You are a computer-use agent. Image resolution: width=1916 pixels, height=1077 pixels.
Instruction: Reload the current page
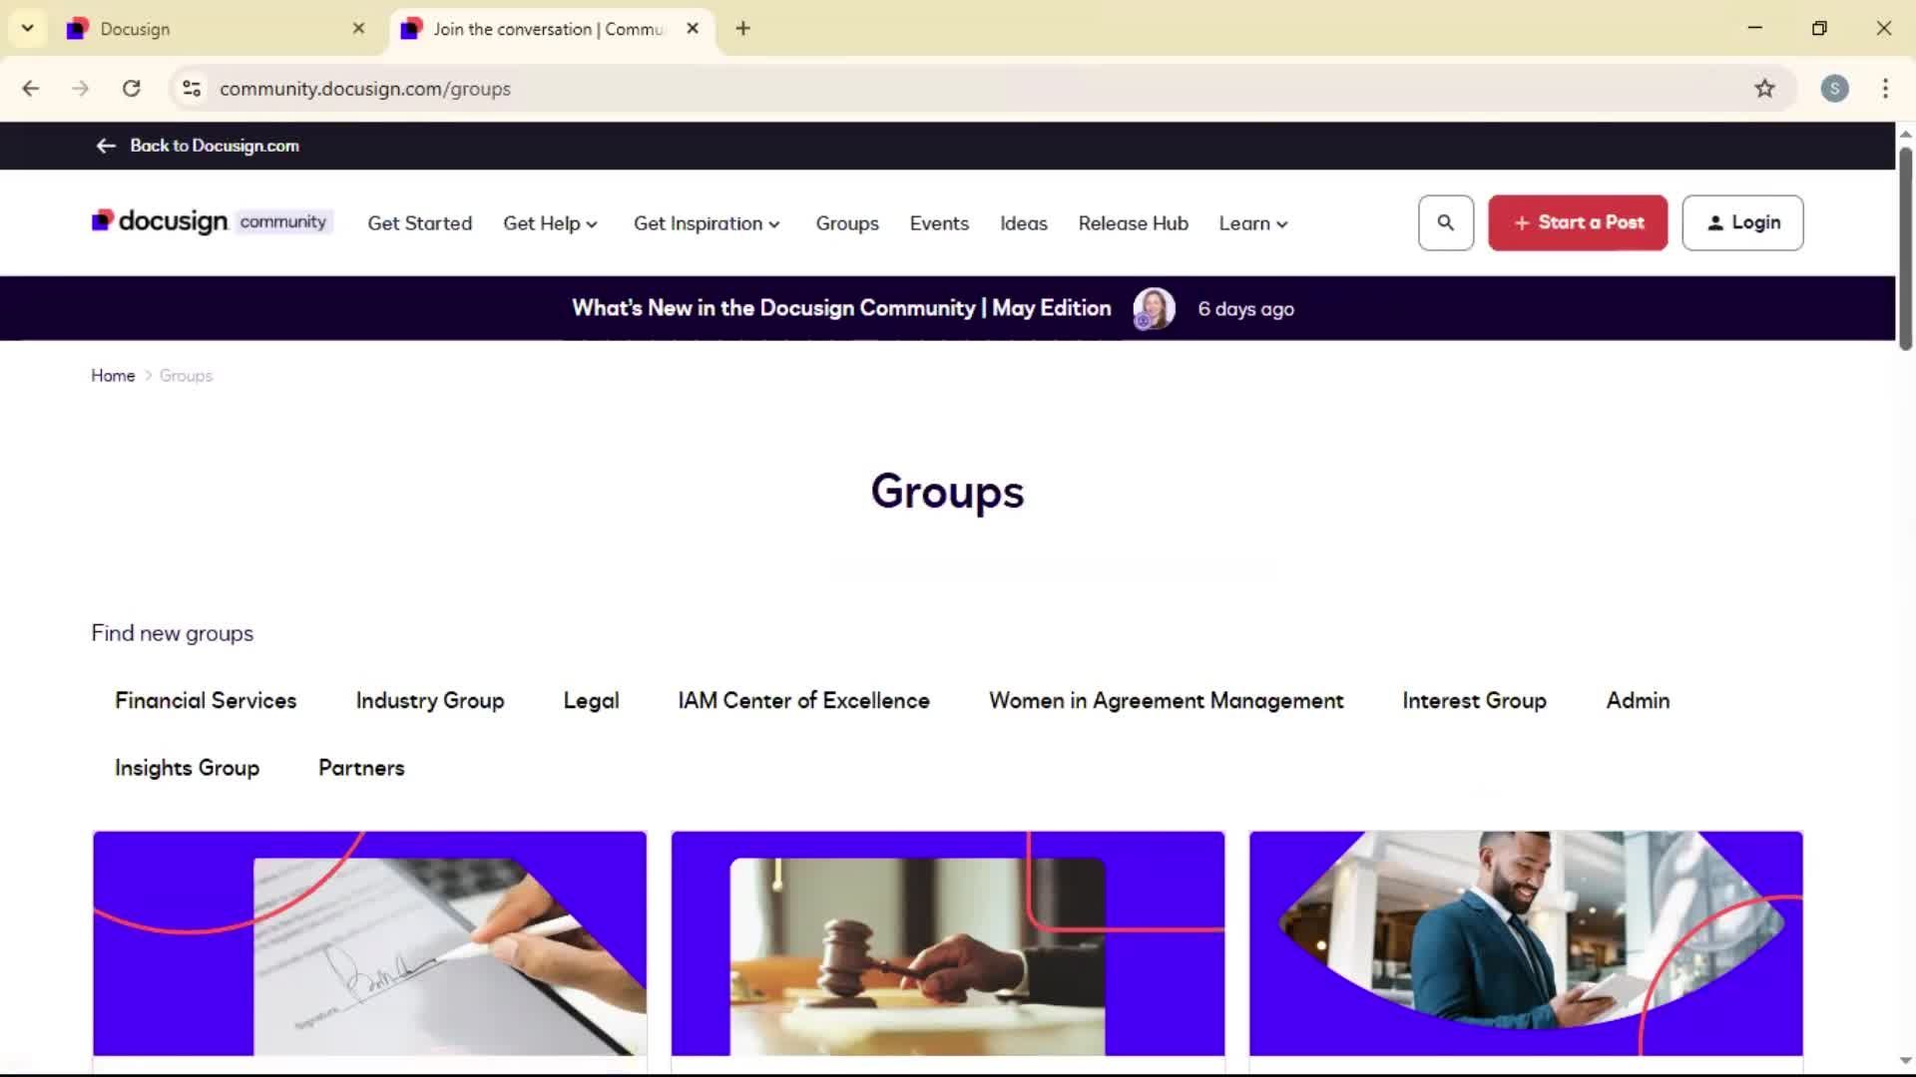pos(131,89)
